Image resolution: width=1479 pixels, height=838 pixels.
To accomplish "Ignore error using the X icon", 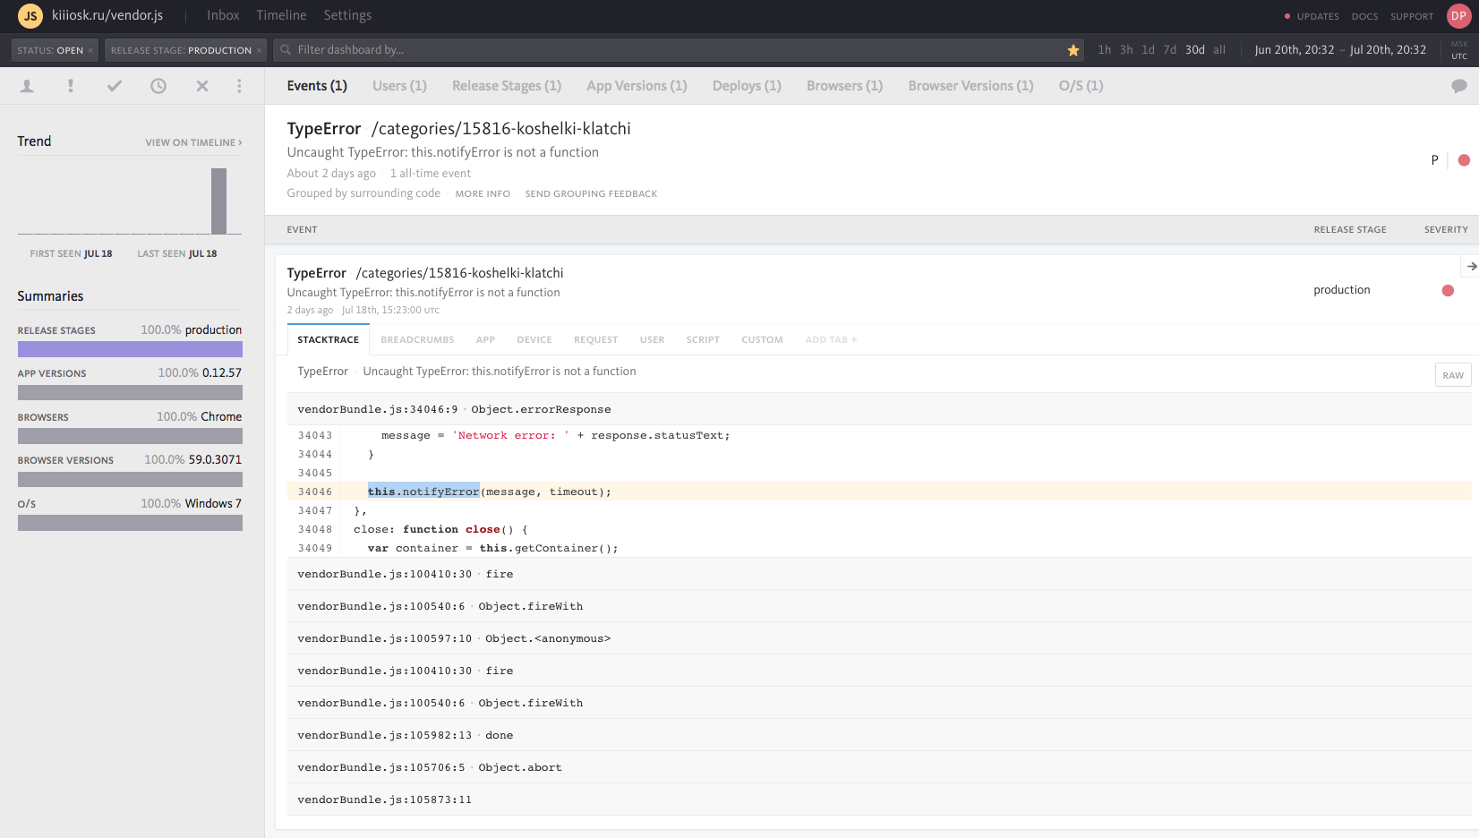I will 202,86.
